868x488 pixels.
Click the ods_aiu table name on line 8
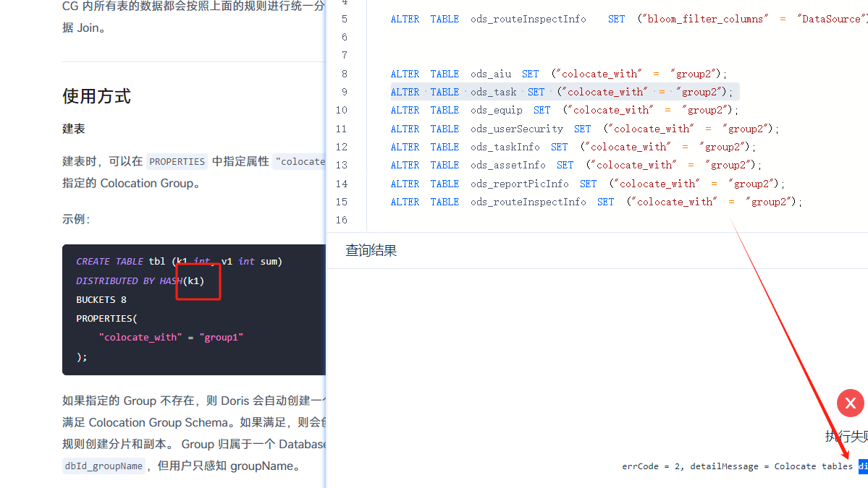[x=490, y=74]
